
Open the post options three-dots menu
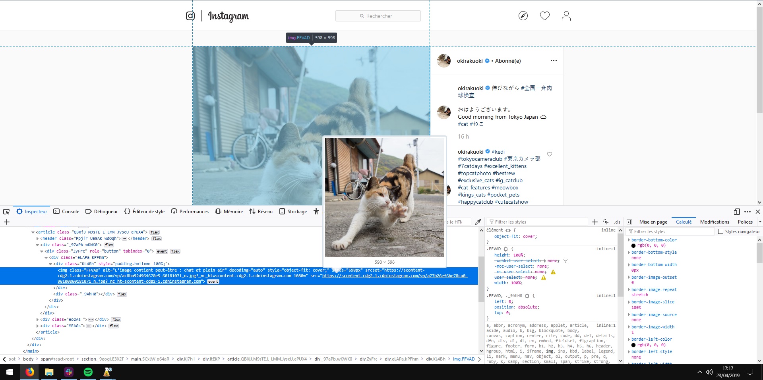[x=554, y=61]
